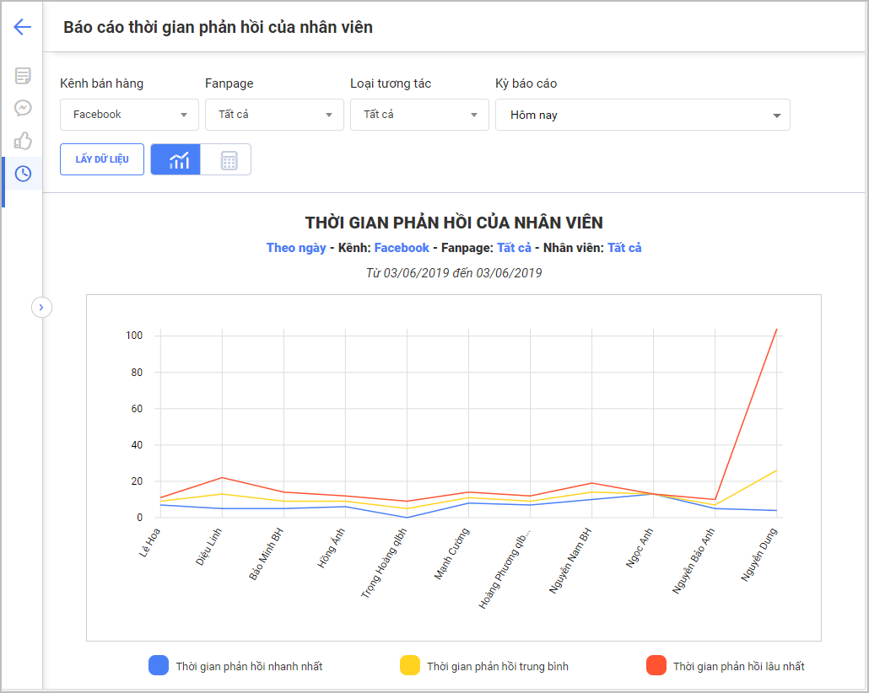Open the report list sidebar icon
This screenshot has height=693, width=869.
[x=23, y=76]
